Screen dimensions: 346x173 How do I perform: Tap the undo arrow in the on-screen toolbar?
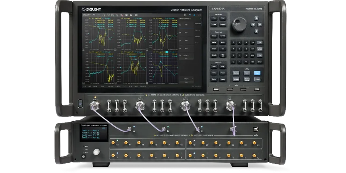pos(94,15)
